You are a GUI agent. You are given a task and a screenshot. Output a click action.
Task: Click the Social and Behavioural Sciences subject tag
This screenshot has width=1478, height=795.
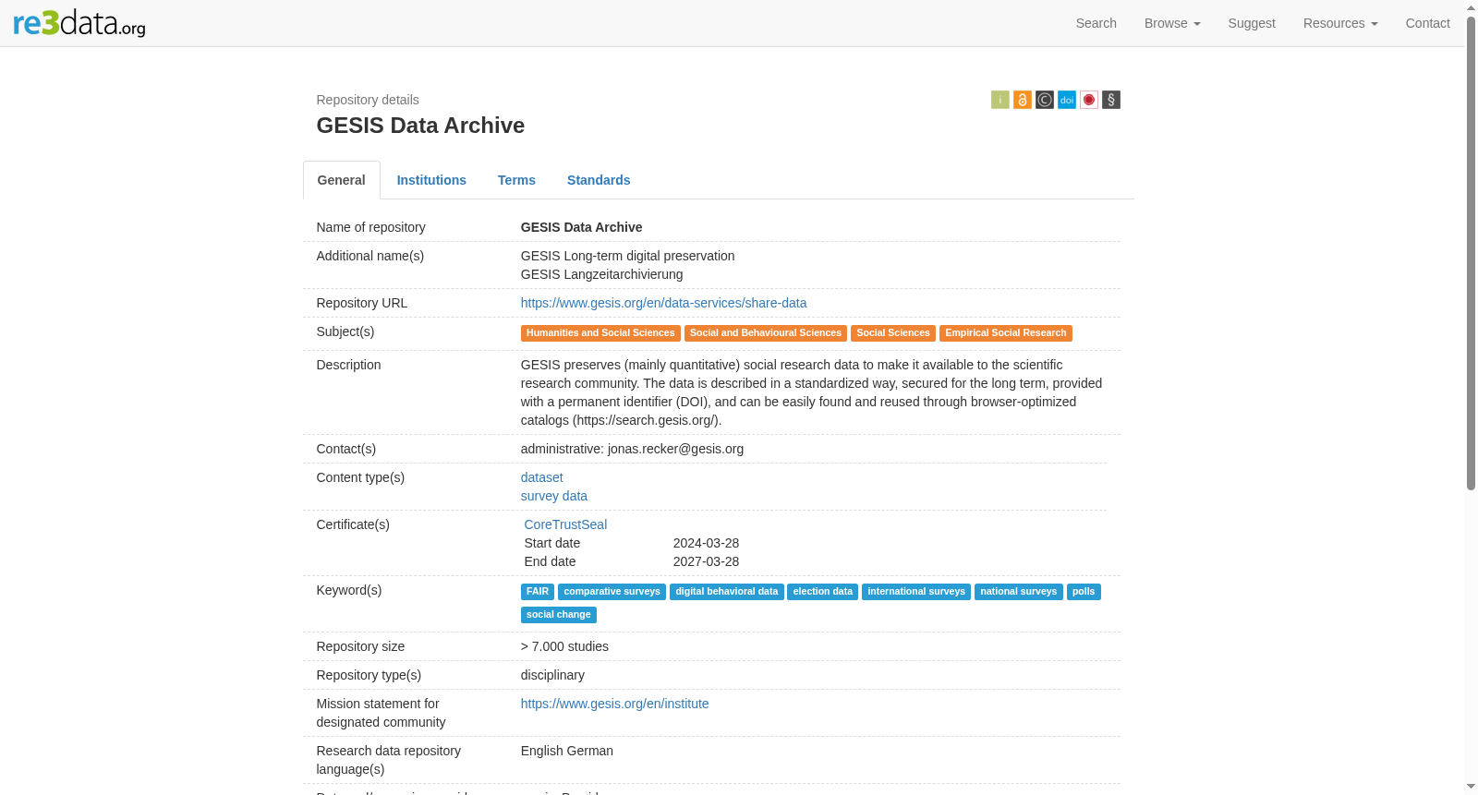click(766, 333)
